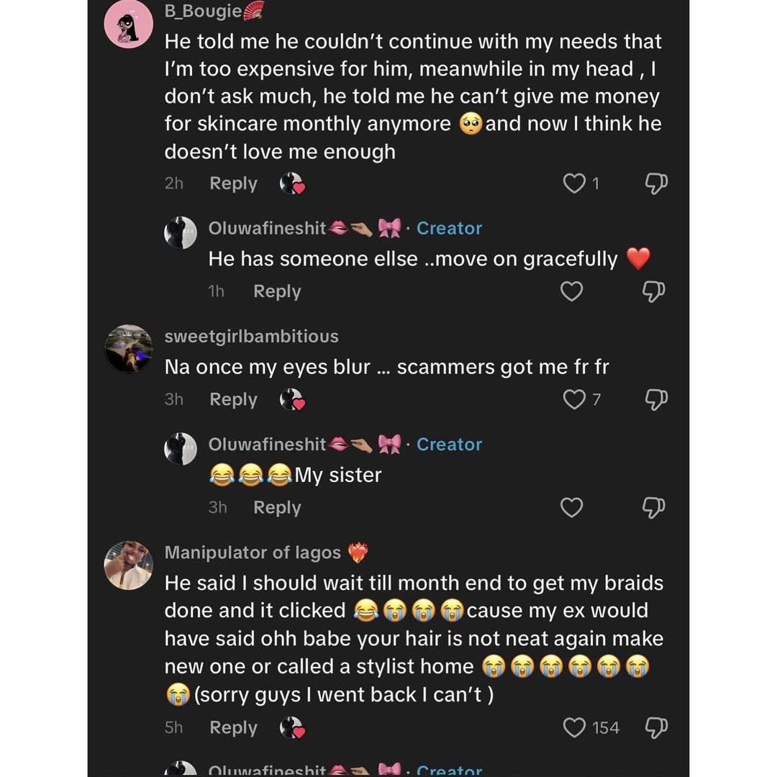Reply to 'He has someone ellse' comment
Screen dimensions: 777x777
pyautogui.click(x=277, y=291)
